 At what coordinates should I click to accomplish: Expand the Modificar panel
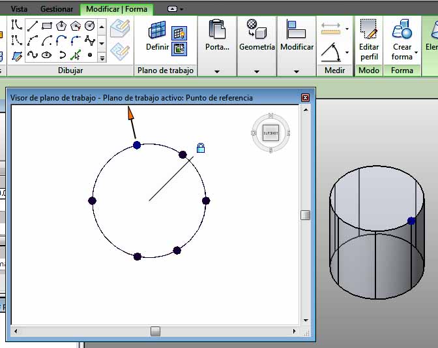coord(297,71)
